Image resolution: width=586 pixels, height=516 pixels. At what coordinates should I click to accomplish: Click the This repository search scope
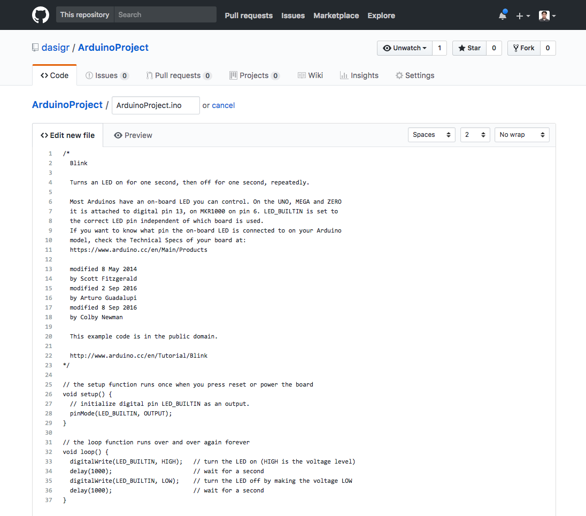[x=85, y=14]
